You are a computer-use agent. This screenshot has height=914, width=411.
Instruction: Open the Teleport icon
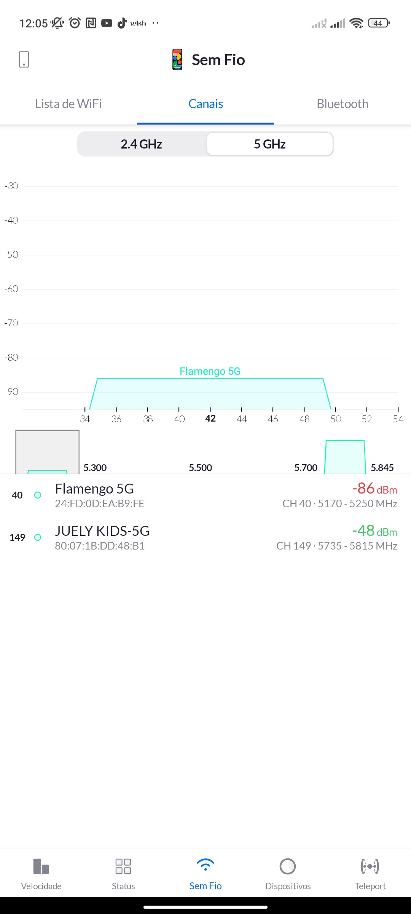(370, 866)
